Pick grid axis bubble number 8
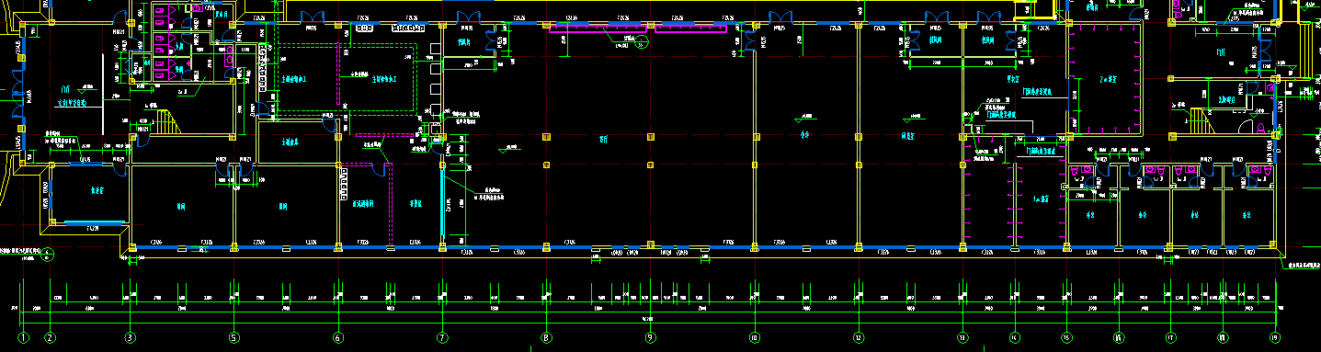 (546, 337)
